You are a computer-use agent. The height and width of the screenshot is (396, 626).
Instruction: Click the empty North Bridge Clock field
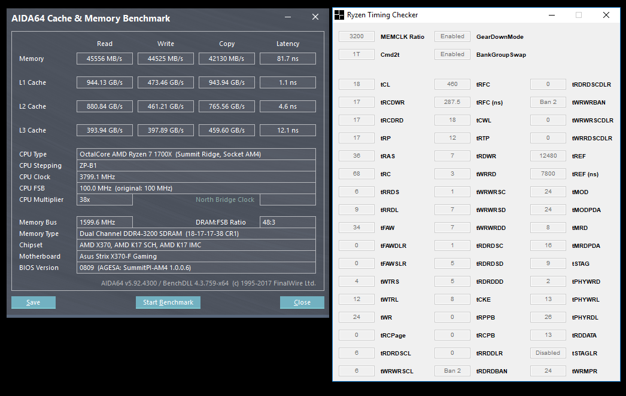(288, 199)
